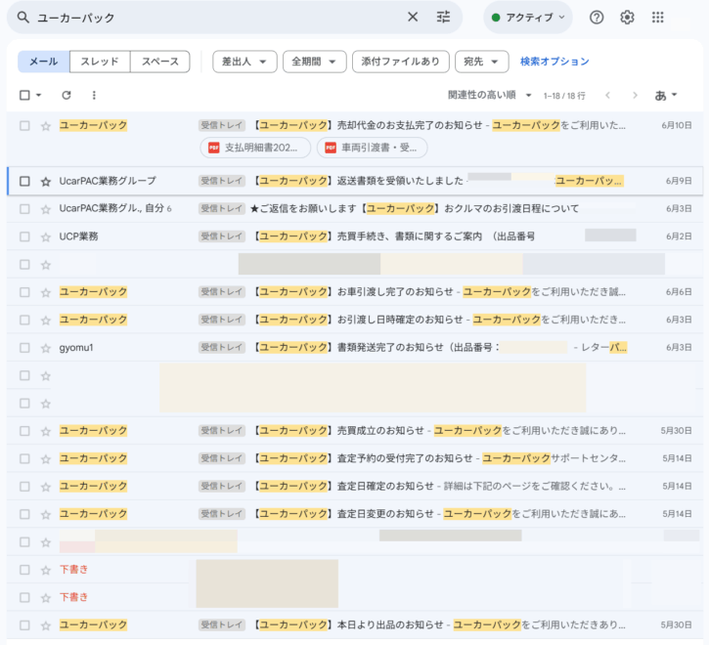The height and width of the screenshot is (645, 709).
Task: Open the Help question mark icon
Action: 597,18
